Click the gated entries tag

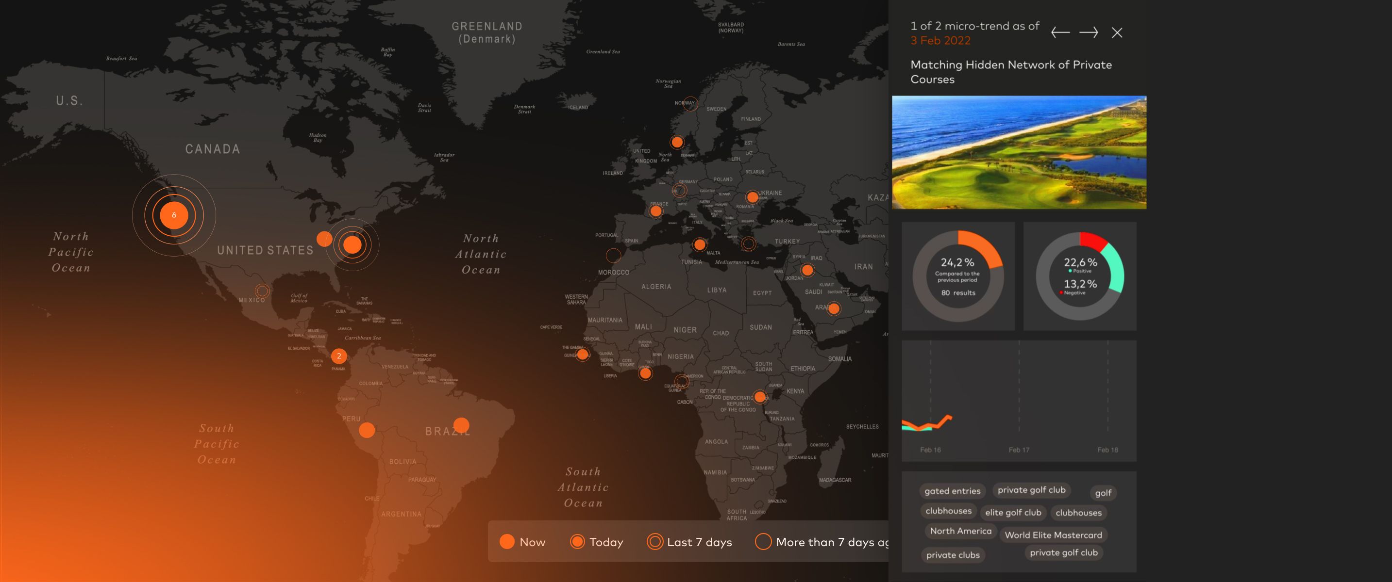tap(952, 491)
